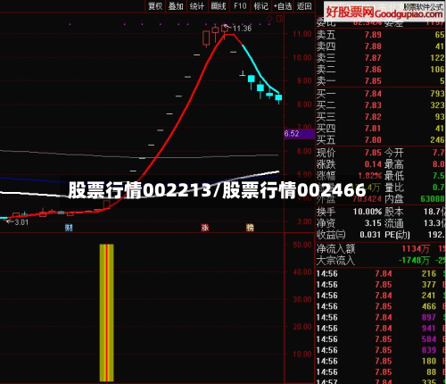Image resolution: width=446 pixels, height=384 pixels.
Task: Click the 大宗流入 value -1748万
Action: click(x=414, y=261)
